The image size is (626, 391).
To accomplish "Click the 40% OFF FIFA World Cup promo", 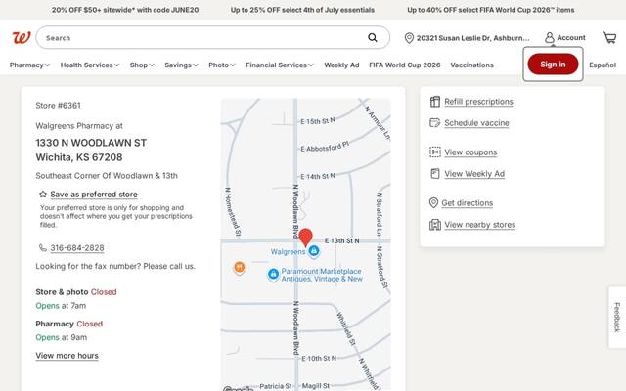I will coord(491,10).
